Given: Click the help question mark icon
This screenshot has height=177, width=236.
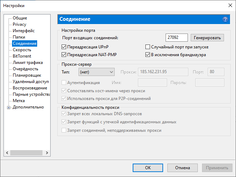Looking at the screenshot, I should [x=225, y=19].
